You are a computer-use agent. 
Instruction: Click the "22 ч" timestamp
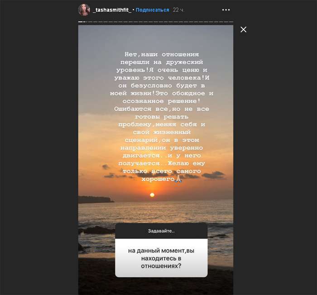[x=178, y=10]
